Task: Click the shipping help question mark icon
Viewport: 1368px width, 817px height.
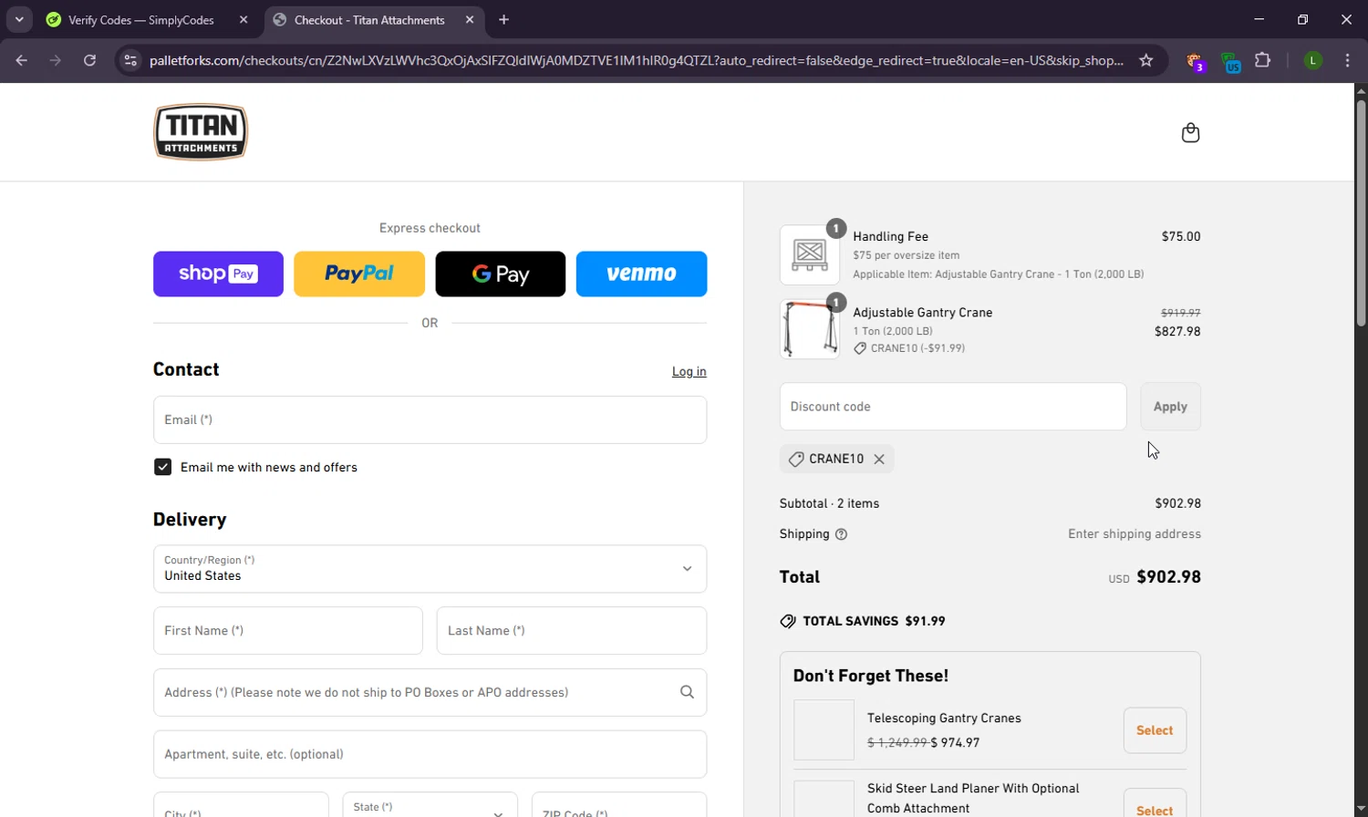Action: tap(841, 534)
